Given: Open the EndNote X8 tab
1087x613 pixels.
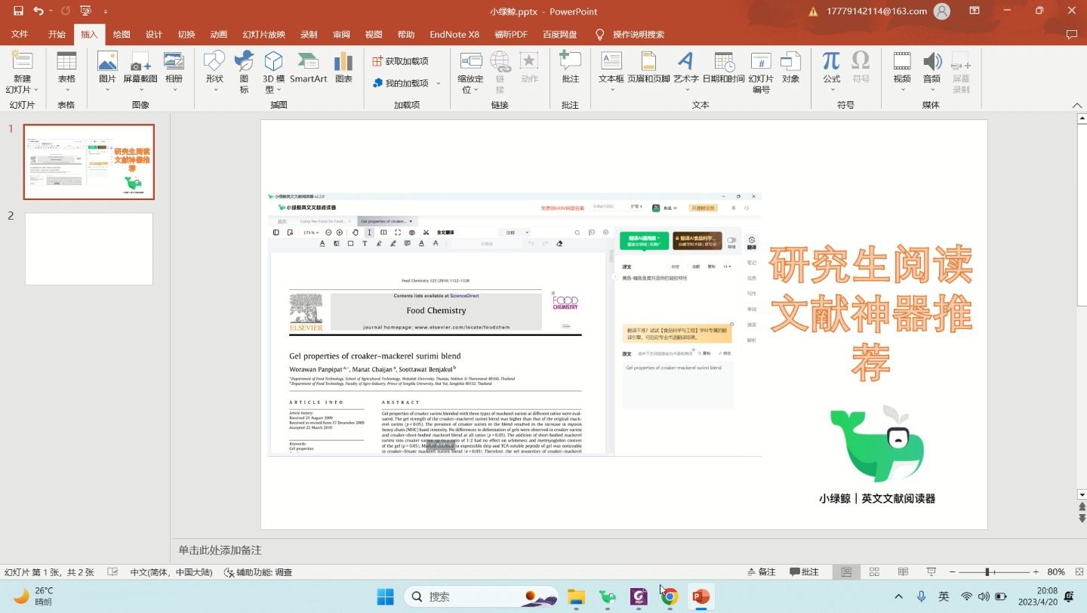Looking at the screenshot, I should [454, 35].
